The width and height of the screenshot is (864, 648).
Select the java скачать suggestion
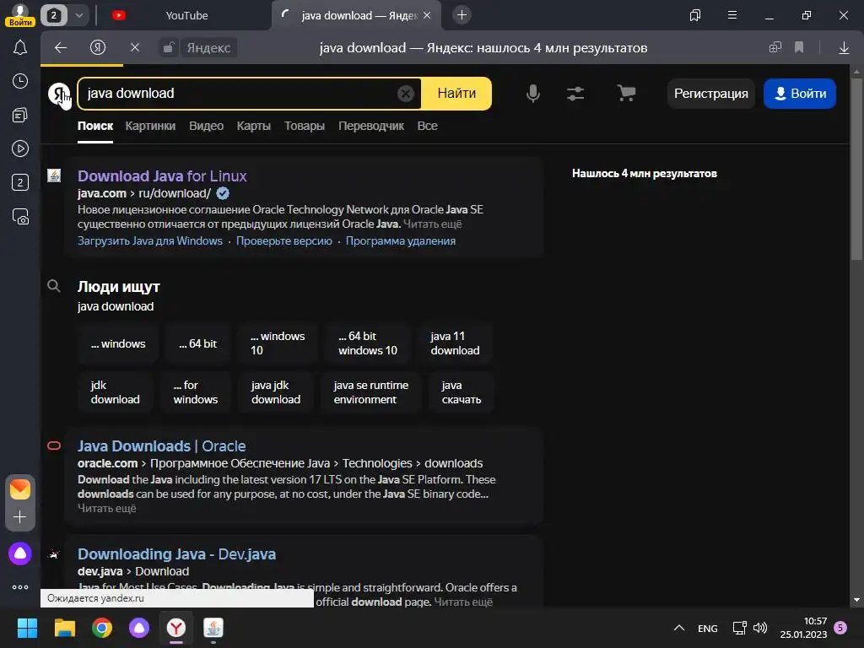tap(462, 392)
